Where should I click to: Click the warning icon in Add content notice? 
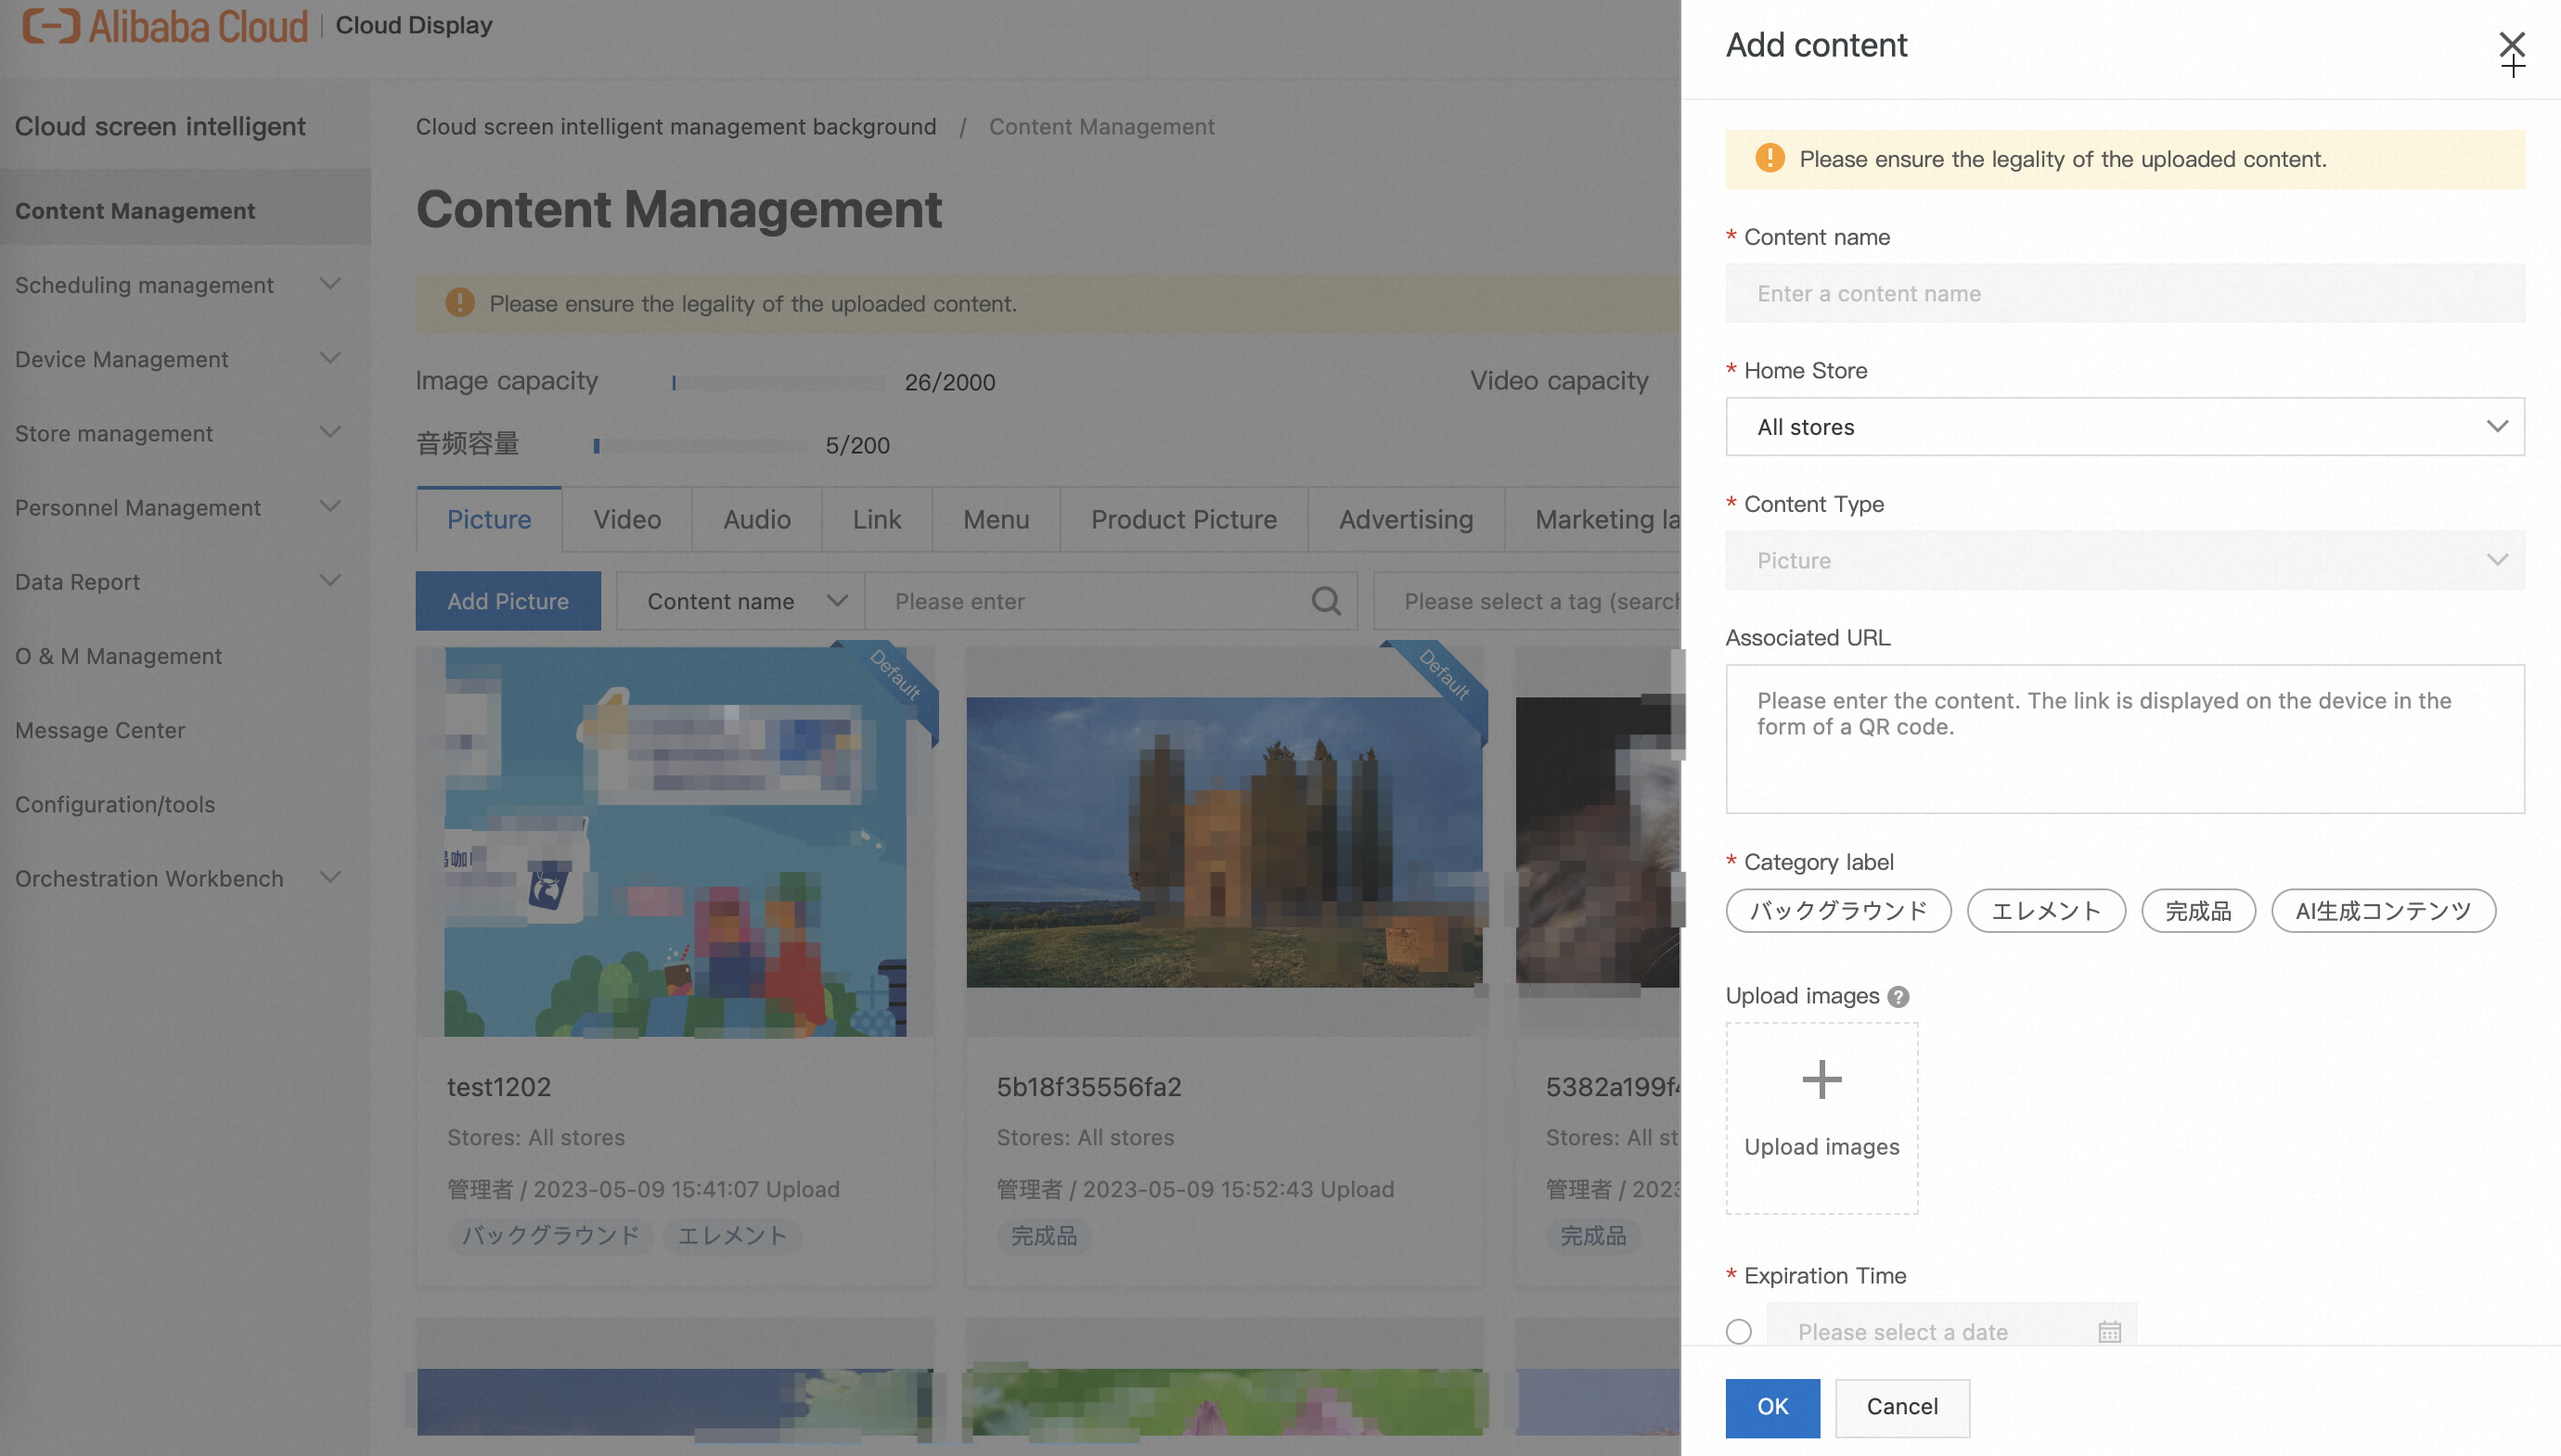tap(1770, 158)
